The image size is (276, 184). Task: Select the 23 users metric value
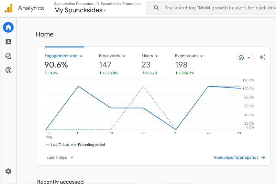146,65
